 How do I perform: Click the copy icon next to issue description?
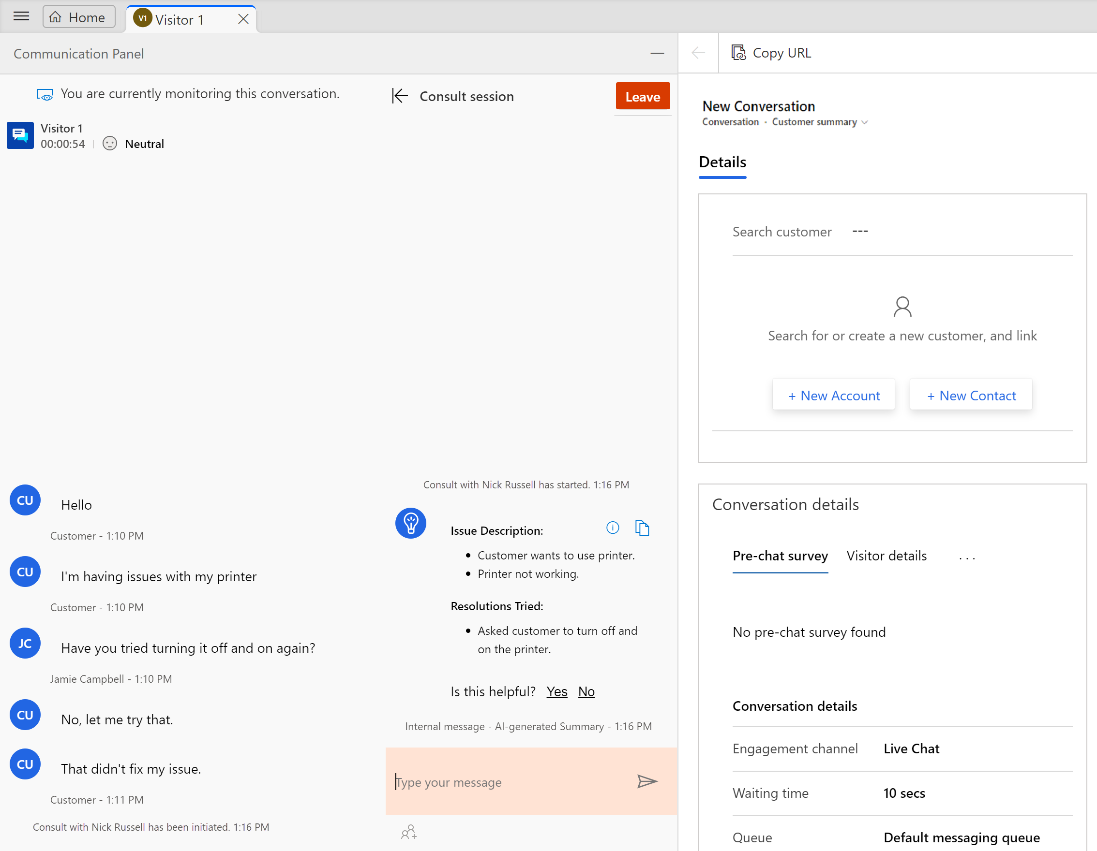(x=642, y=527)
